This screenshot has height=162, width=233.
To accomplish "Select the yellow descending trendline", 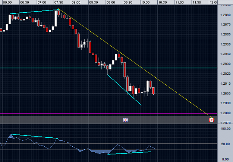I will coord(136,63).
